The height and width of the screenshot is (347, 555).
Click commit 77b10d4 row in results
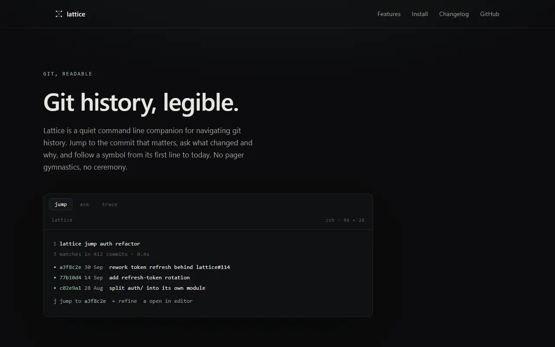tap(208, 278)
